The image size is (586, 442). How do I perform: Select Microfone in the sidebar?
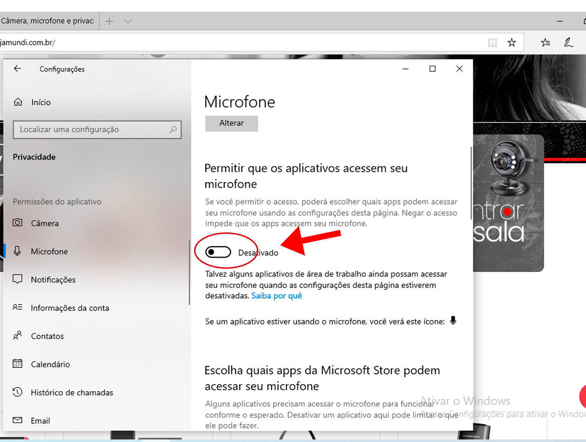click(49, 252)
